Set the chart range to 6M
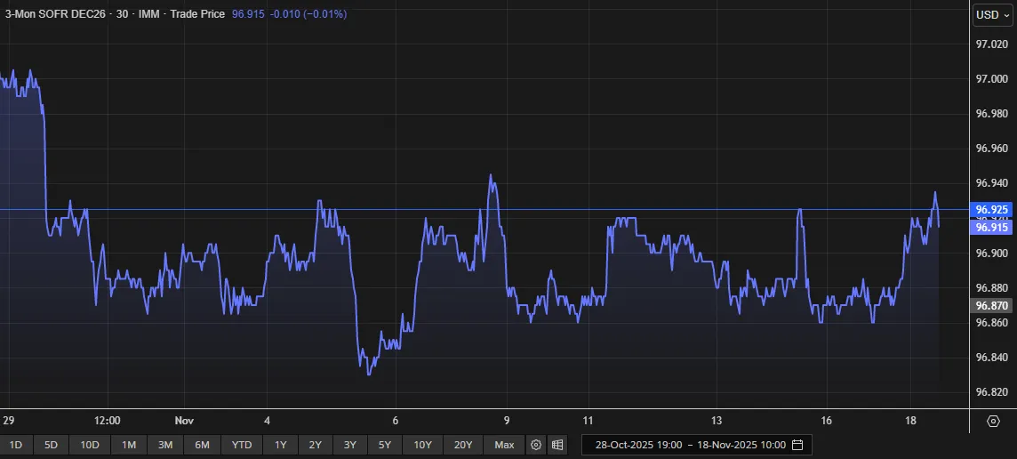The height and width of the screenshot is (459, 1017). [x=202, y=445]
